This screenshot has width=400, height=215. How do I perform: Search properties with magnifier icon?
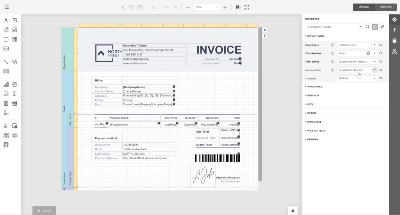pyautogui.click(x=382, y=27)
